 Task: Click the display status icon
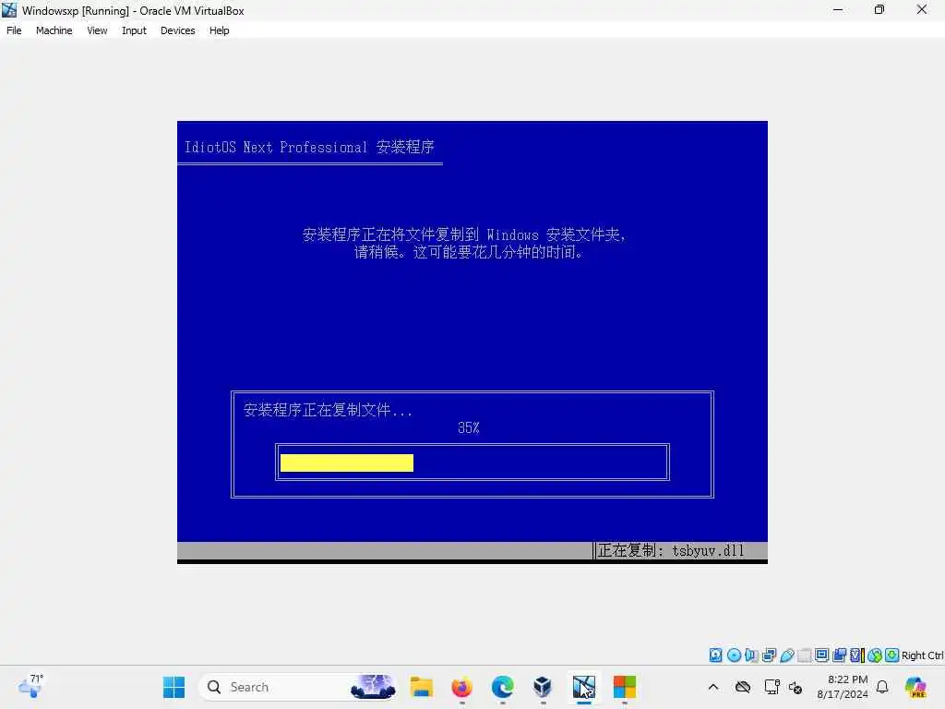tap(821, 655)
